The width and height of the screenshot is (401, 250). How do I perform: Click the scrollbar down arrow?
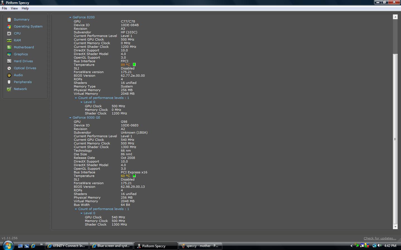(395, 227)
